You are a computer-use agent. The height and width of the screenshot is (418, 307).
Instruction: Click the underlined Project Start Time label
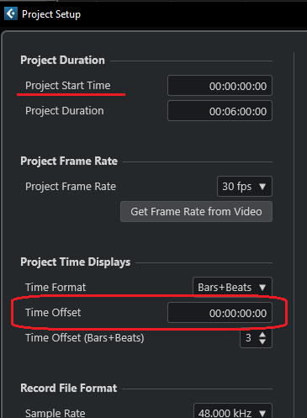(x=68, y=86)
